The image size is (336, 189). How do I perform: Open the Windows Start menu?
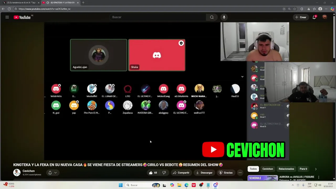(x=120, y=185)
